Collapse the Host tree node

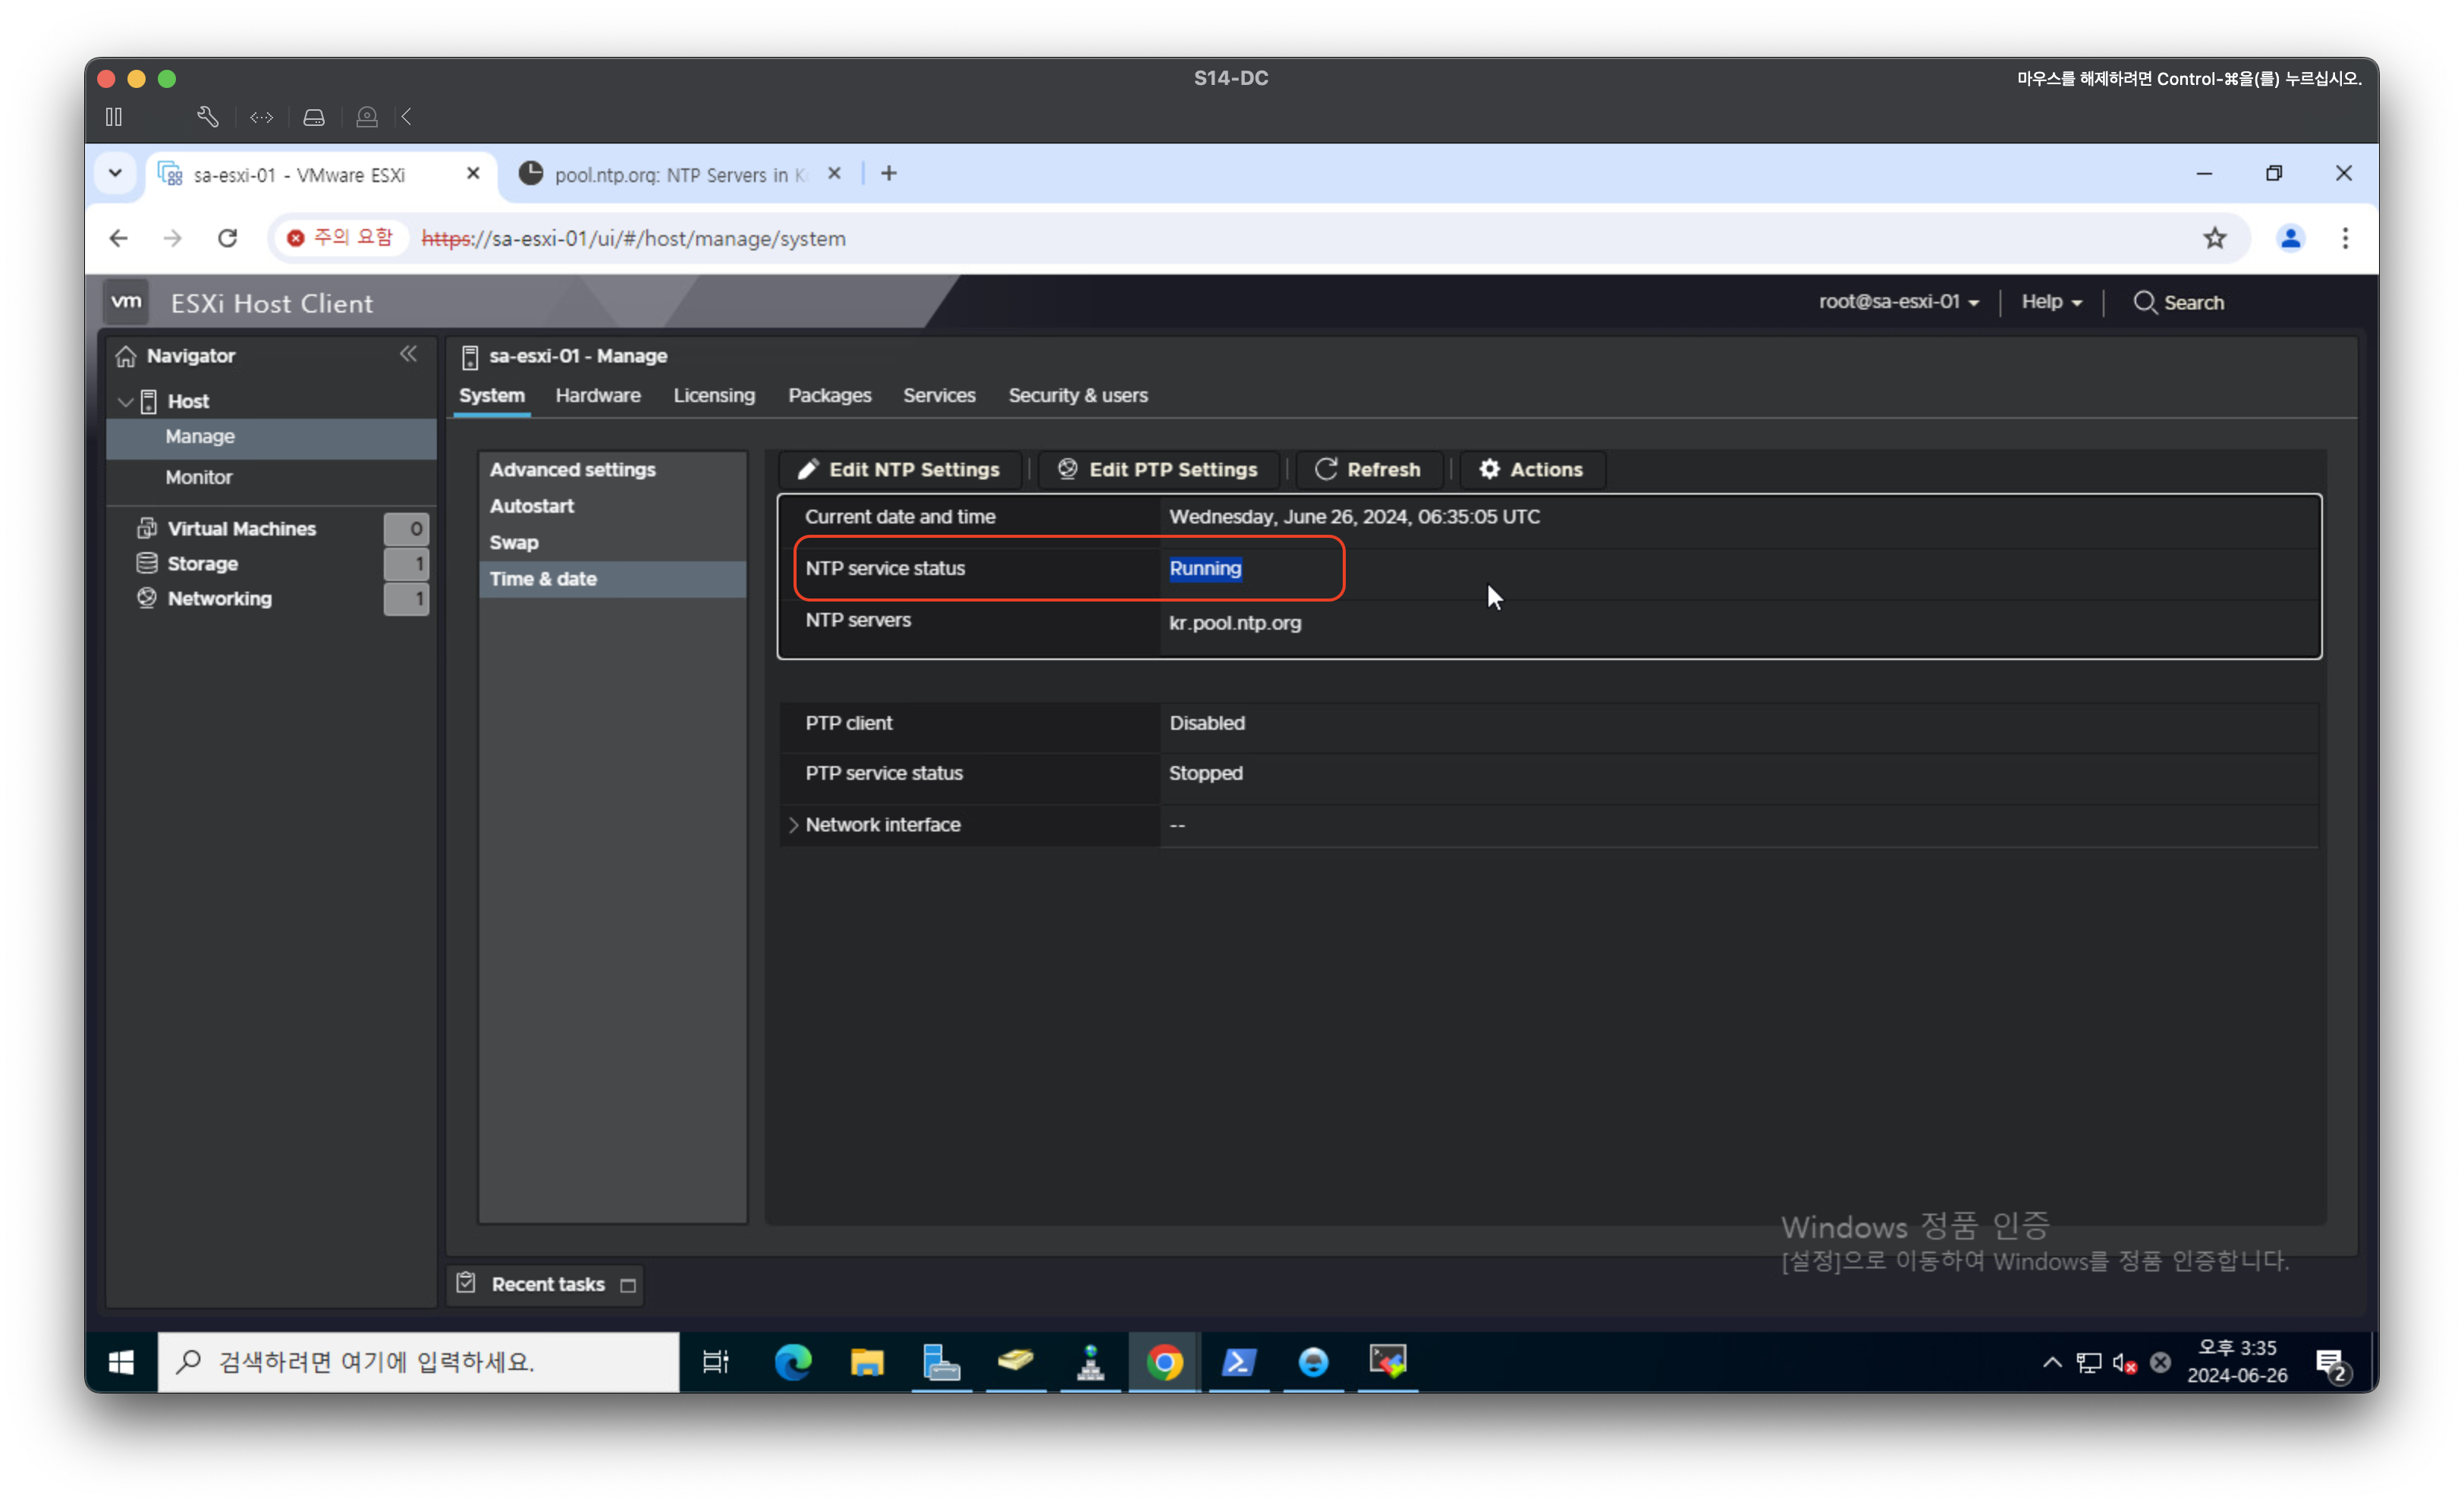(126, 402)
